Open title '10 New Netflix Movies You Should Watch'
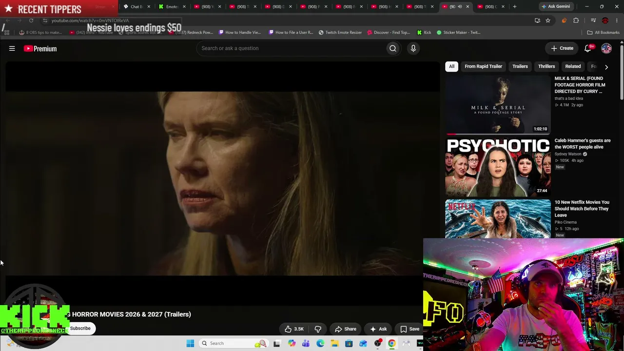 tap(582, 209)
